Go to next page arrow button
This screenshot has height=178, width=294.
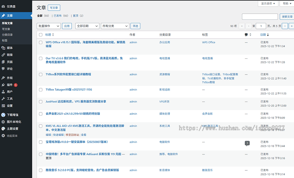[x=285, y=26]
